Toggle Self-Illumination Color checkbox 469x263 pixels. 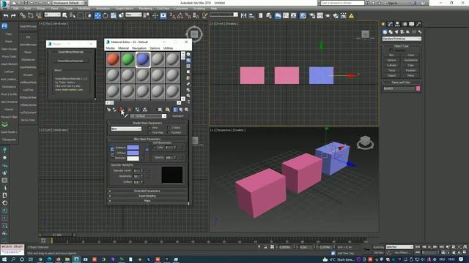[x=155, y=148]
